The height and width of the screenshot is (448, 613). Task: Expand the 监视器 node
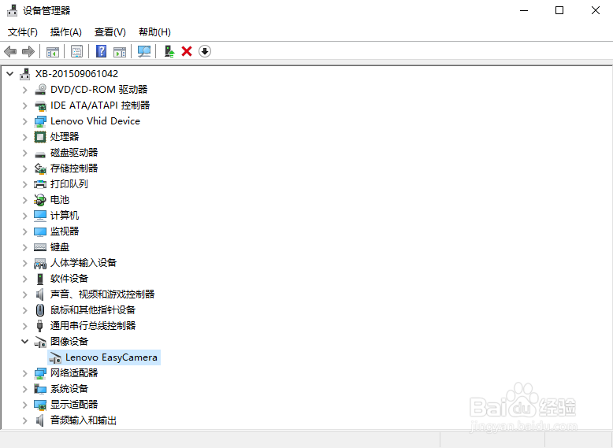point(25,231)
